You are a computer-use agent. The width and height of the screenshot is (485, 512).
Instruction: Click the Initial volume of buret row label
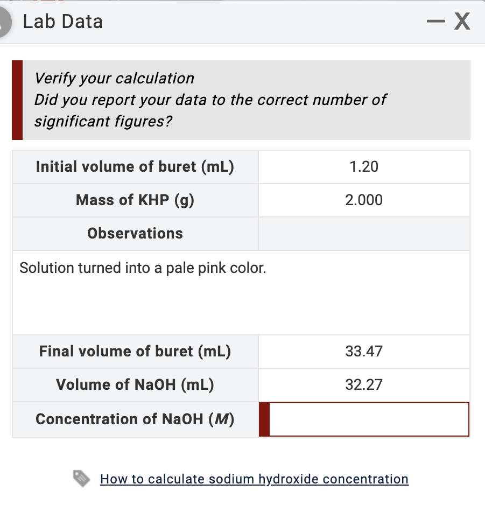coord(135,167)
